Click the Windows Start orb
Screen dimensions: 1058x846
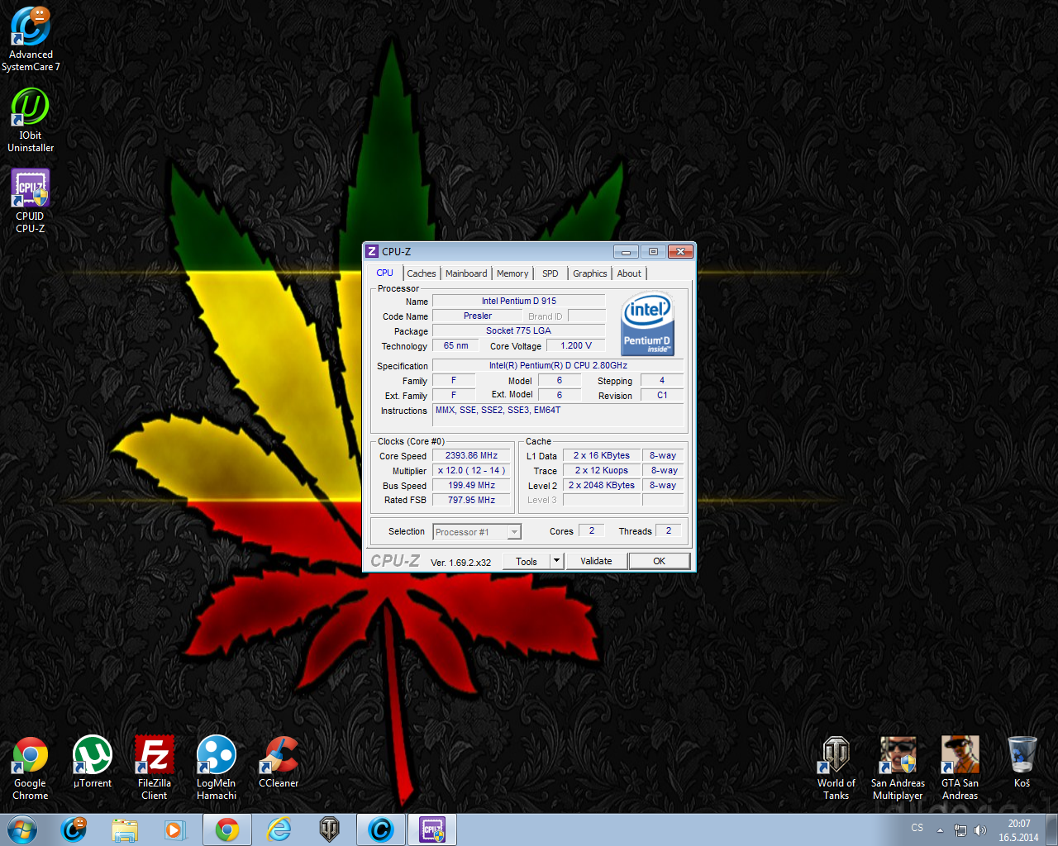(x=22, y=829)
